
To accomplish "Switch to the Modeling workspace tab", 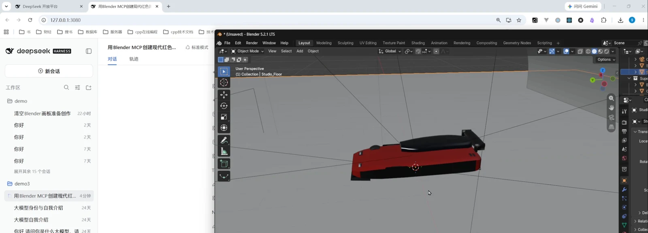I will 324,43.
